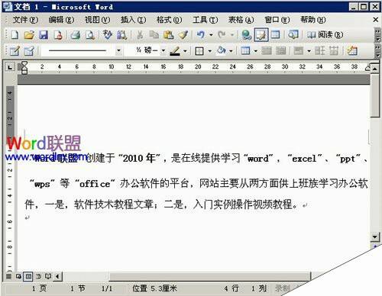Click the table icon on the borders toolbar
This screenshot has width=382, height=296.
tap(245, 51)
